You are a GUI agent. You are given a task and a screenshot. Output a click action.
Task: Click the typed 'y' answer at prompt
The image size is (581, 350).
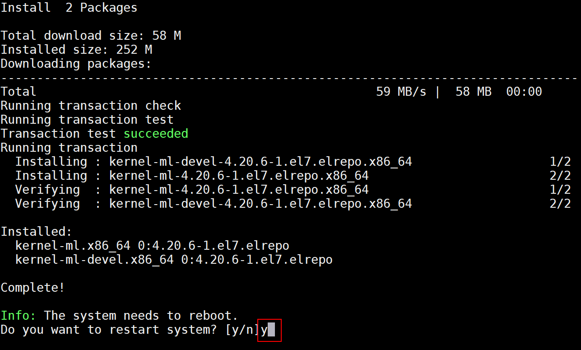pos(264,330)
